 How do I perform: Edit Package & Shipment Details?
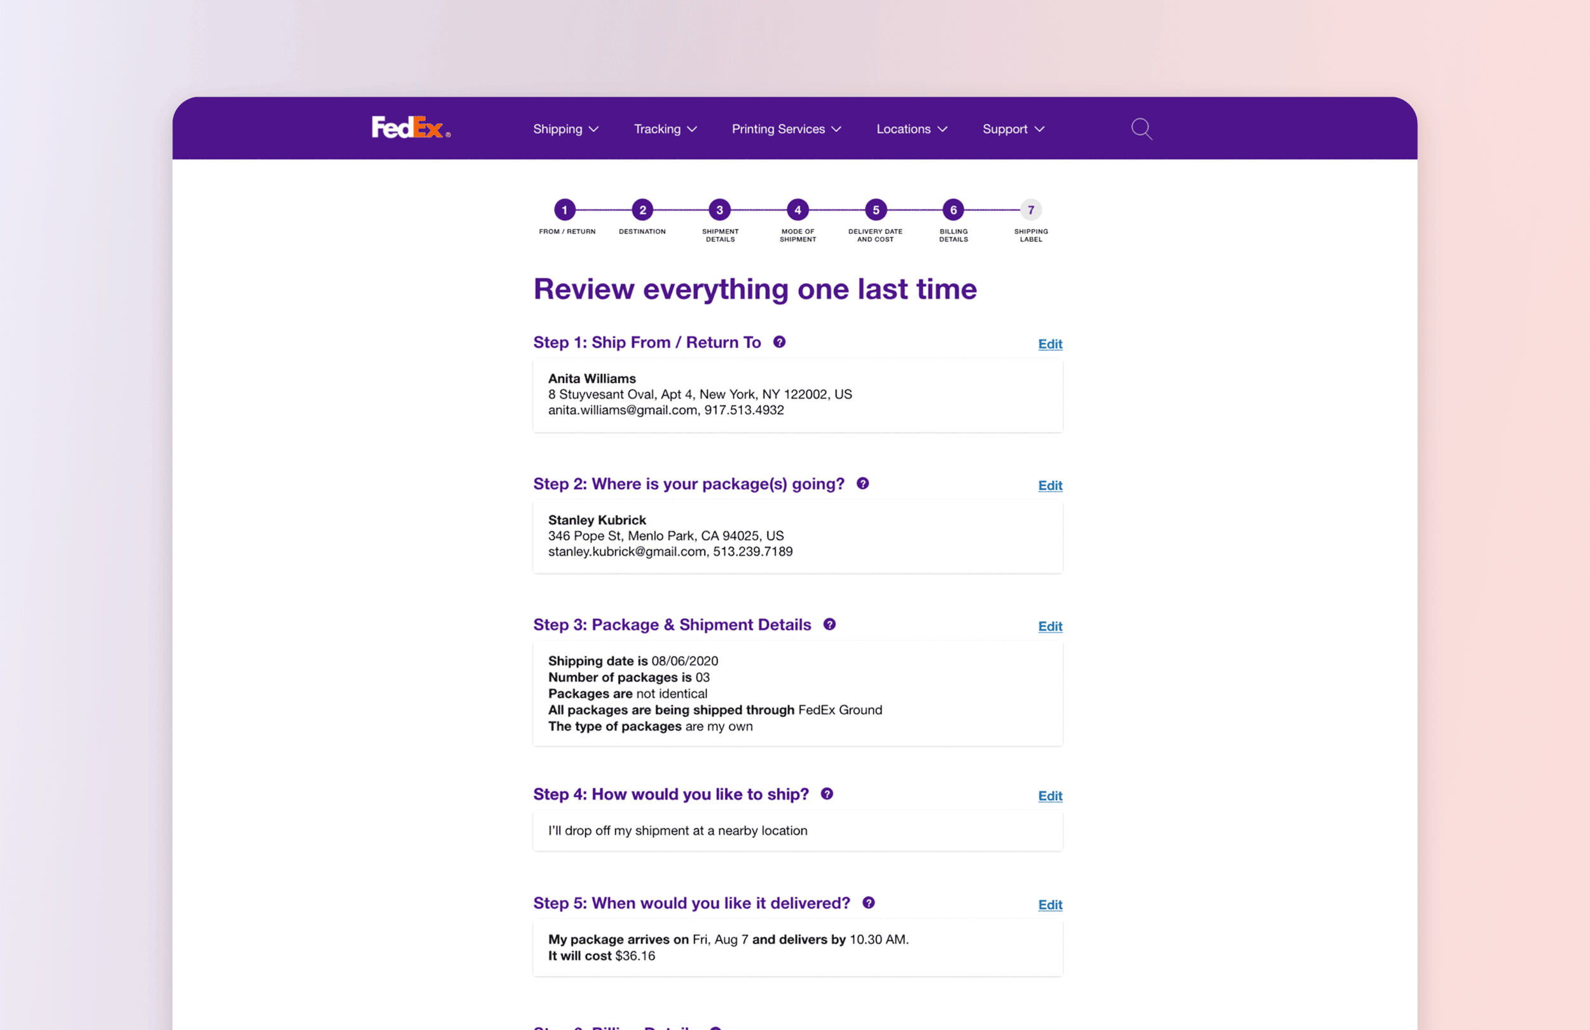[1049, 626]
